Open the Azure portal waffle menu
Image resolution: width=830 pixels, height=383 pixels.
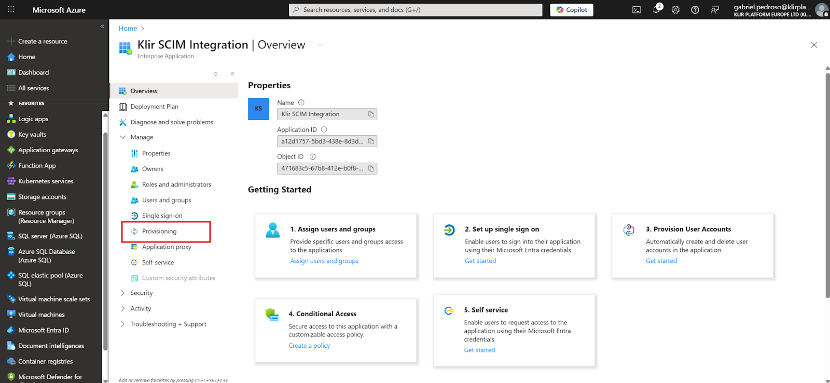[x=11, y=10]
